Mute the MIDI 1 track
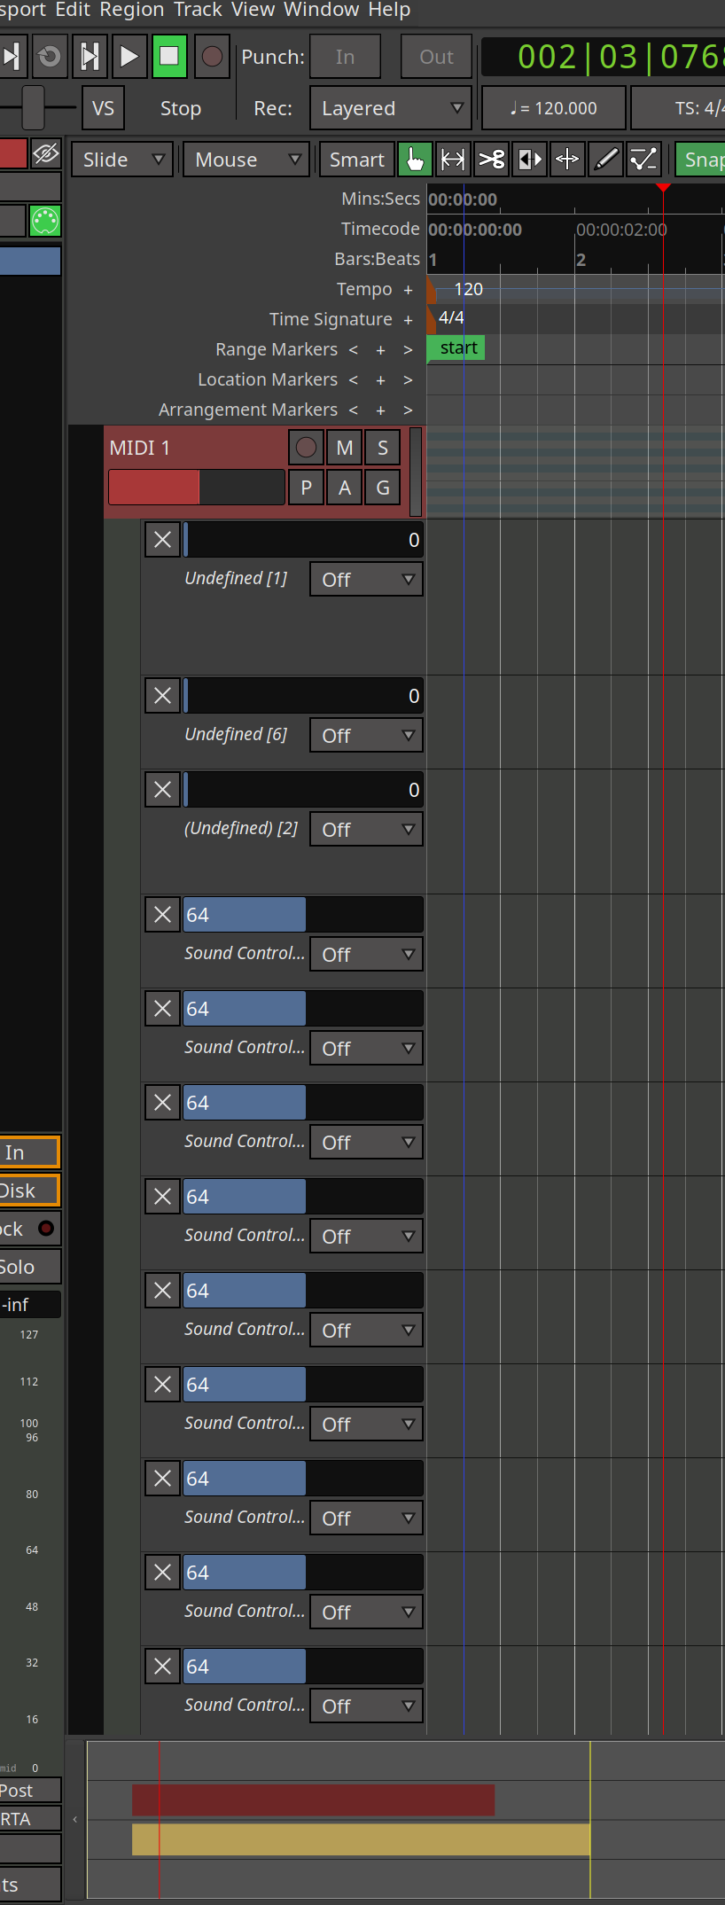The height and width of the screenshot is (1905, 725). pos(344,448)
